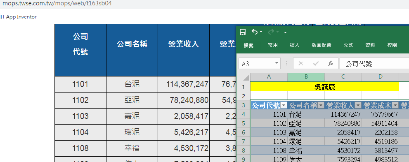The image size is (409, 162).
Task: Expand the Name Box dropdown arrow
Action: (277, 63)
